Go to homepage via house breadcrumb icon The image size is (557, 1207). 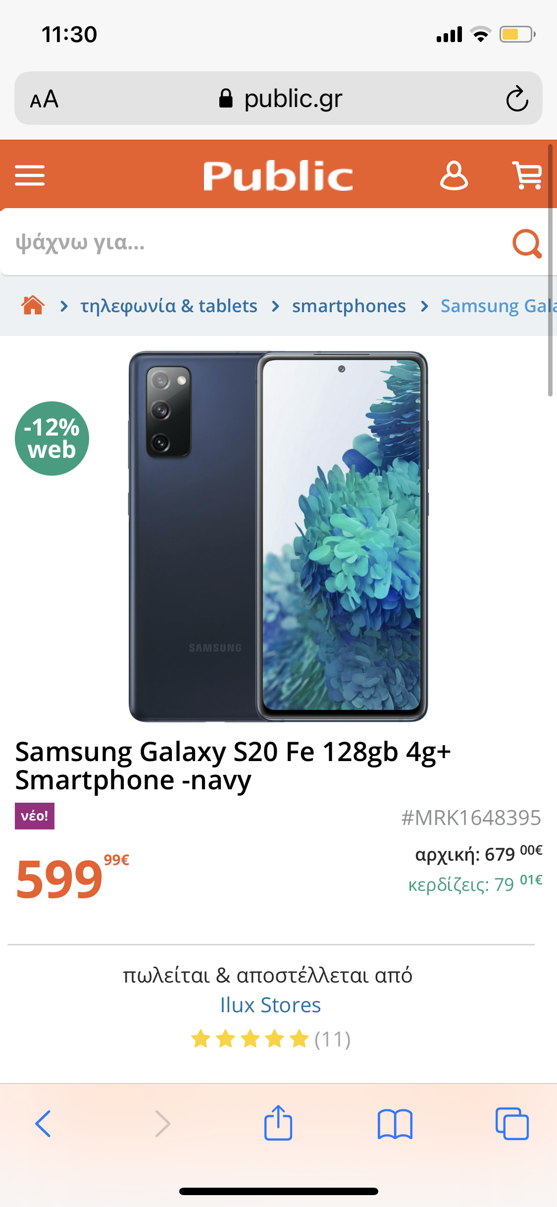[x=33, y=305]
